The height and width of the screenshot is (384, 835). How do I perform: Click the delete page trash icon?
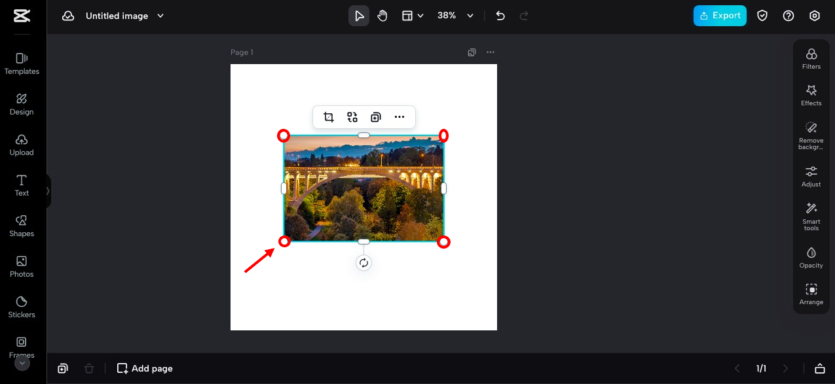pyautogui.click(x=89, y=368)
